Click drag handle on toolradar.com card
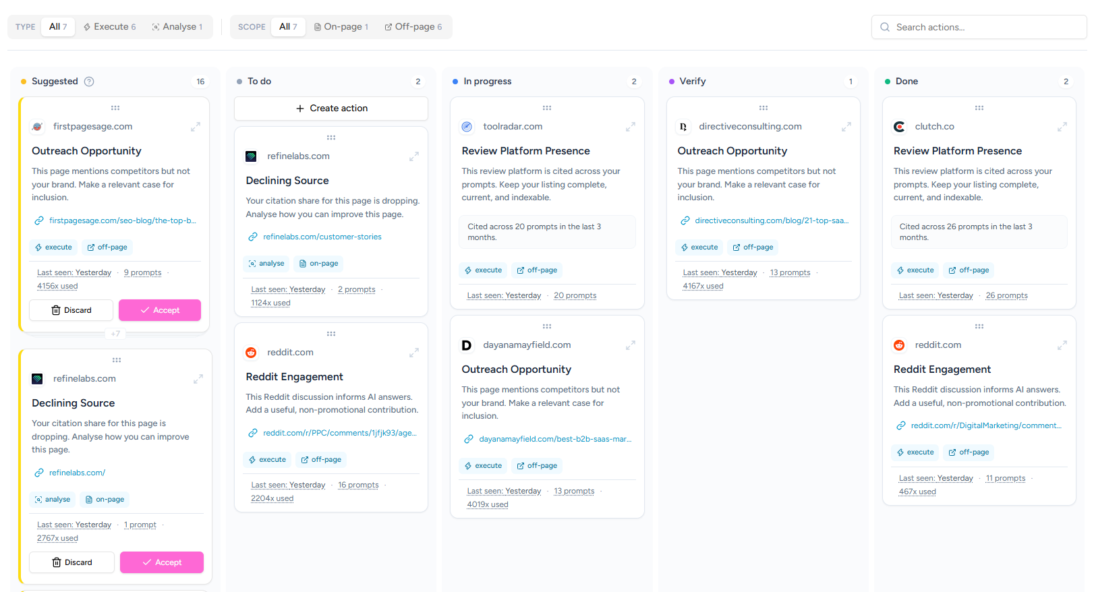The height and width of the screenshot is (592, 1094). click(x=547, y=108)
